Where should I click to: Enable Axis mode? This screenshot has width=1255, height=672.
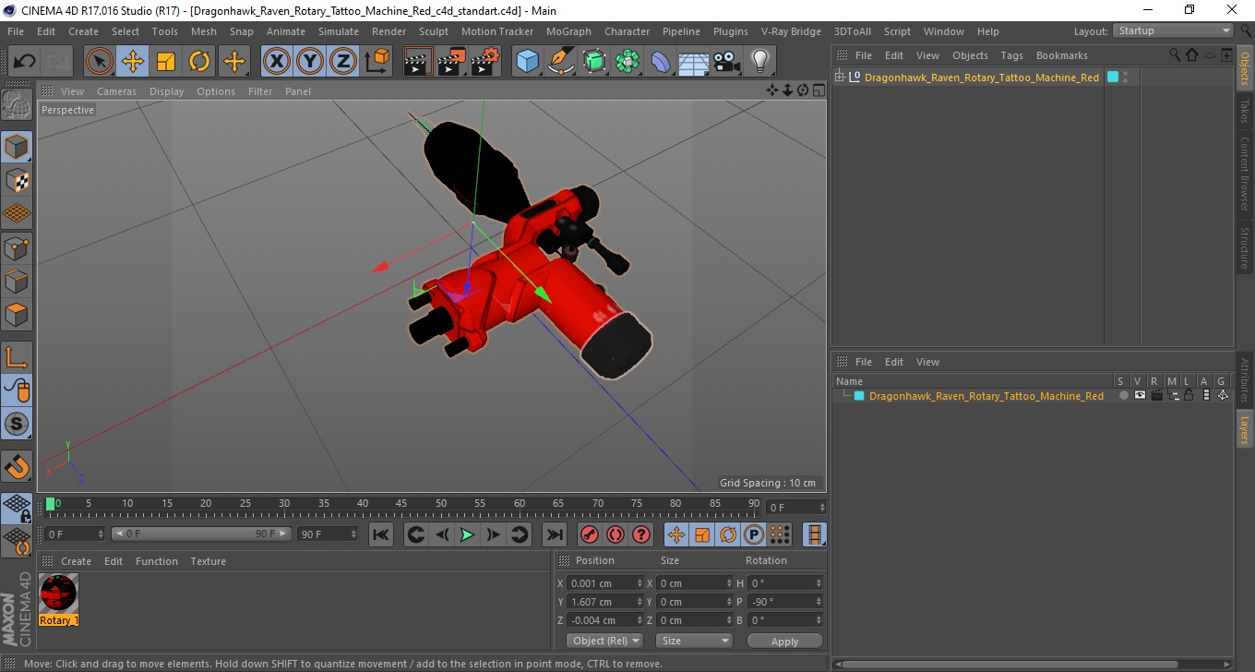(17, 357)
